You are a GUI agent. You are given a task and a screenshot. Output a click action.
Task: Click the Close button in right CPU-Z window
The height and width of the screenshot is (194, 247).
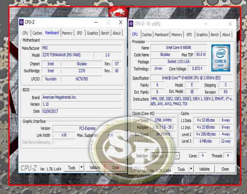(225, 169)
